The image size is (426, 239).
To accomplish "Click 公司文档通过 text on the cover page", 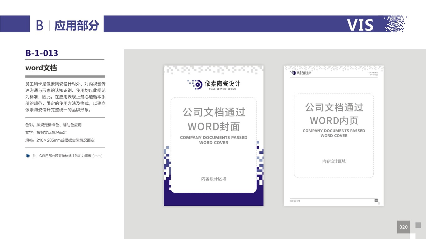I will (x=214, y=112).
